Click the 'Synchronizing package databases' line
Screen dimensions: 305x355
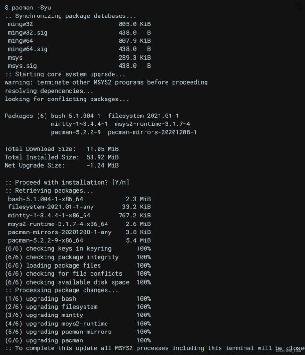tap(70, 16)
